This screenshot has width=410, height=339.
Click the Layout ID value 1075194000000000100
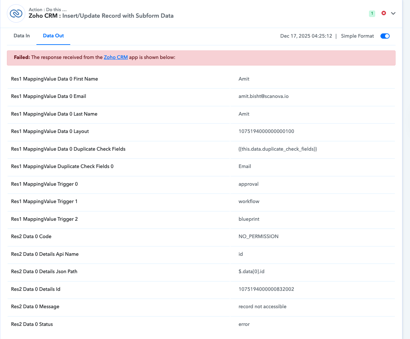[266, 131]
